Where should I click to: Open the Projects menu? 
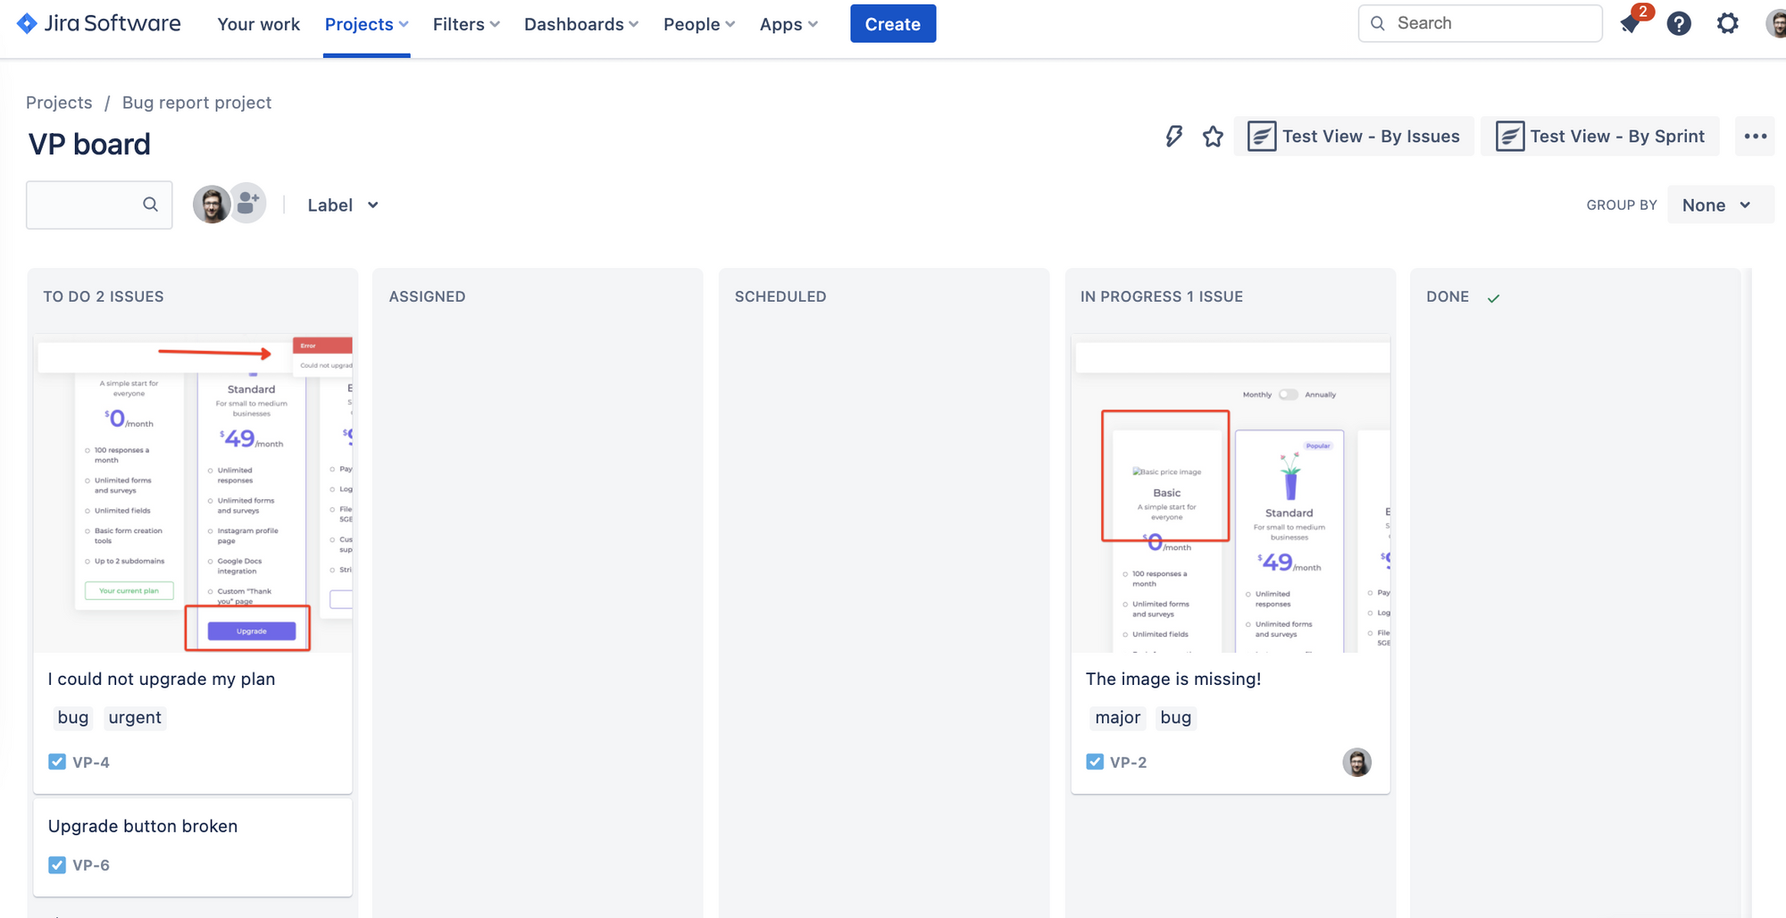[x=366, y=24]
